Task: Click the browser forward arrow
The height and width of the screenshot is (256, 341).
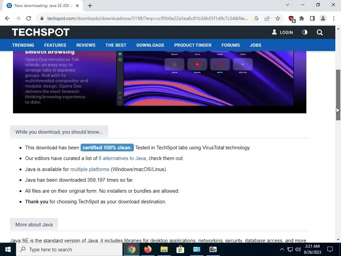Action: click(18, 19)
